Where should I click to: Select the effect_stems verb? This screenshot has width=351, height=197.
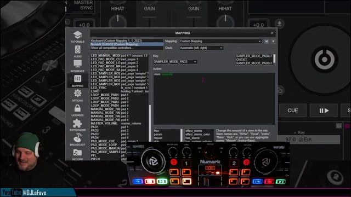pyautogui.click(x=199, y=131)
